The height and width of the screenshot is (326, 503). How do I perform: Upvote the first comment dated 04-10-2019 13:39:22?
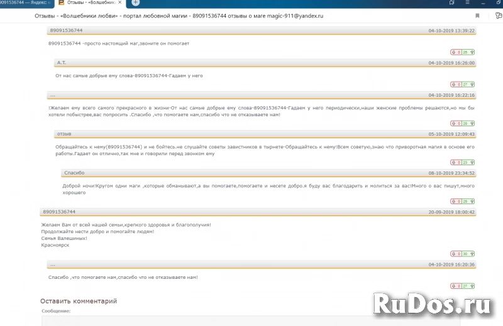click(472, 52)
